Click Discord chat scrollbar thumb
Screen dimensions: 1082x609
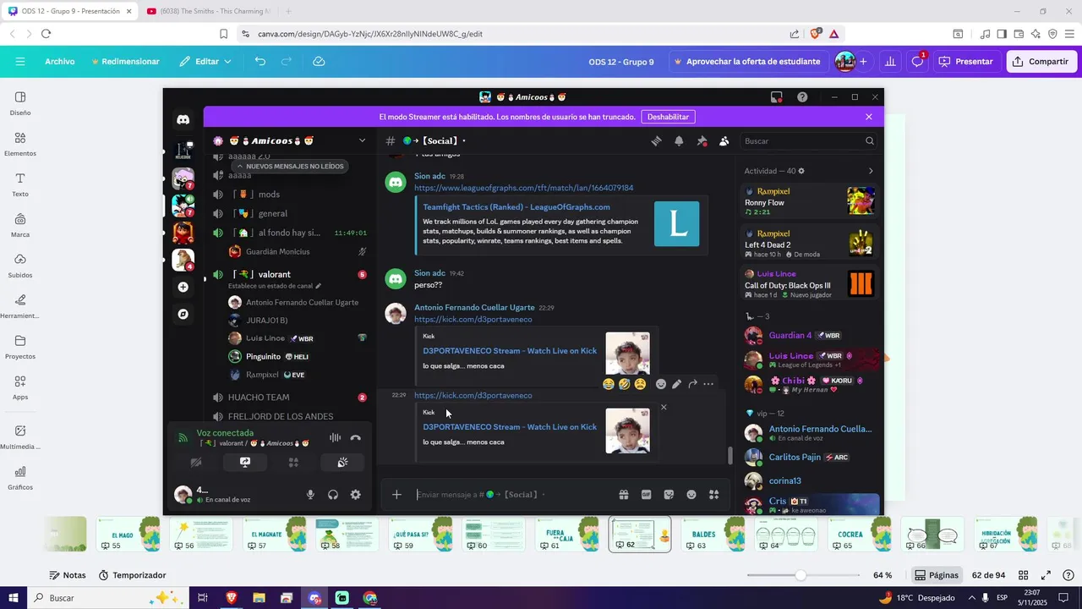(730, 455)
